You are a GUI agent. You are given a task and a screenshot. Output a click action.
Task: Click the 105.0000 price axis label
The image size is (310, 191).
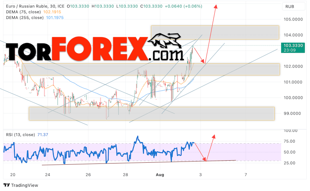[x=293, y=19]
